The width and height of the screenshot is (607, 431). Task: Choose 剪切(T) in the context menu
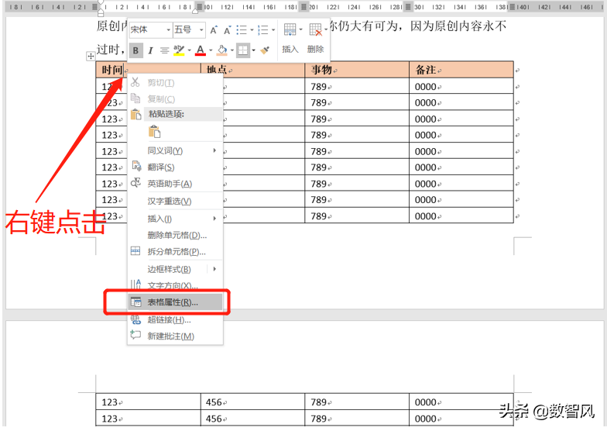175,82
